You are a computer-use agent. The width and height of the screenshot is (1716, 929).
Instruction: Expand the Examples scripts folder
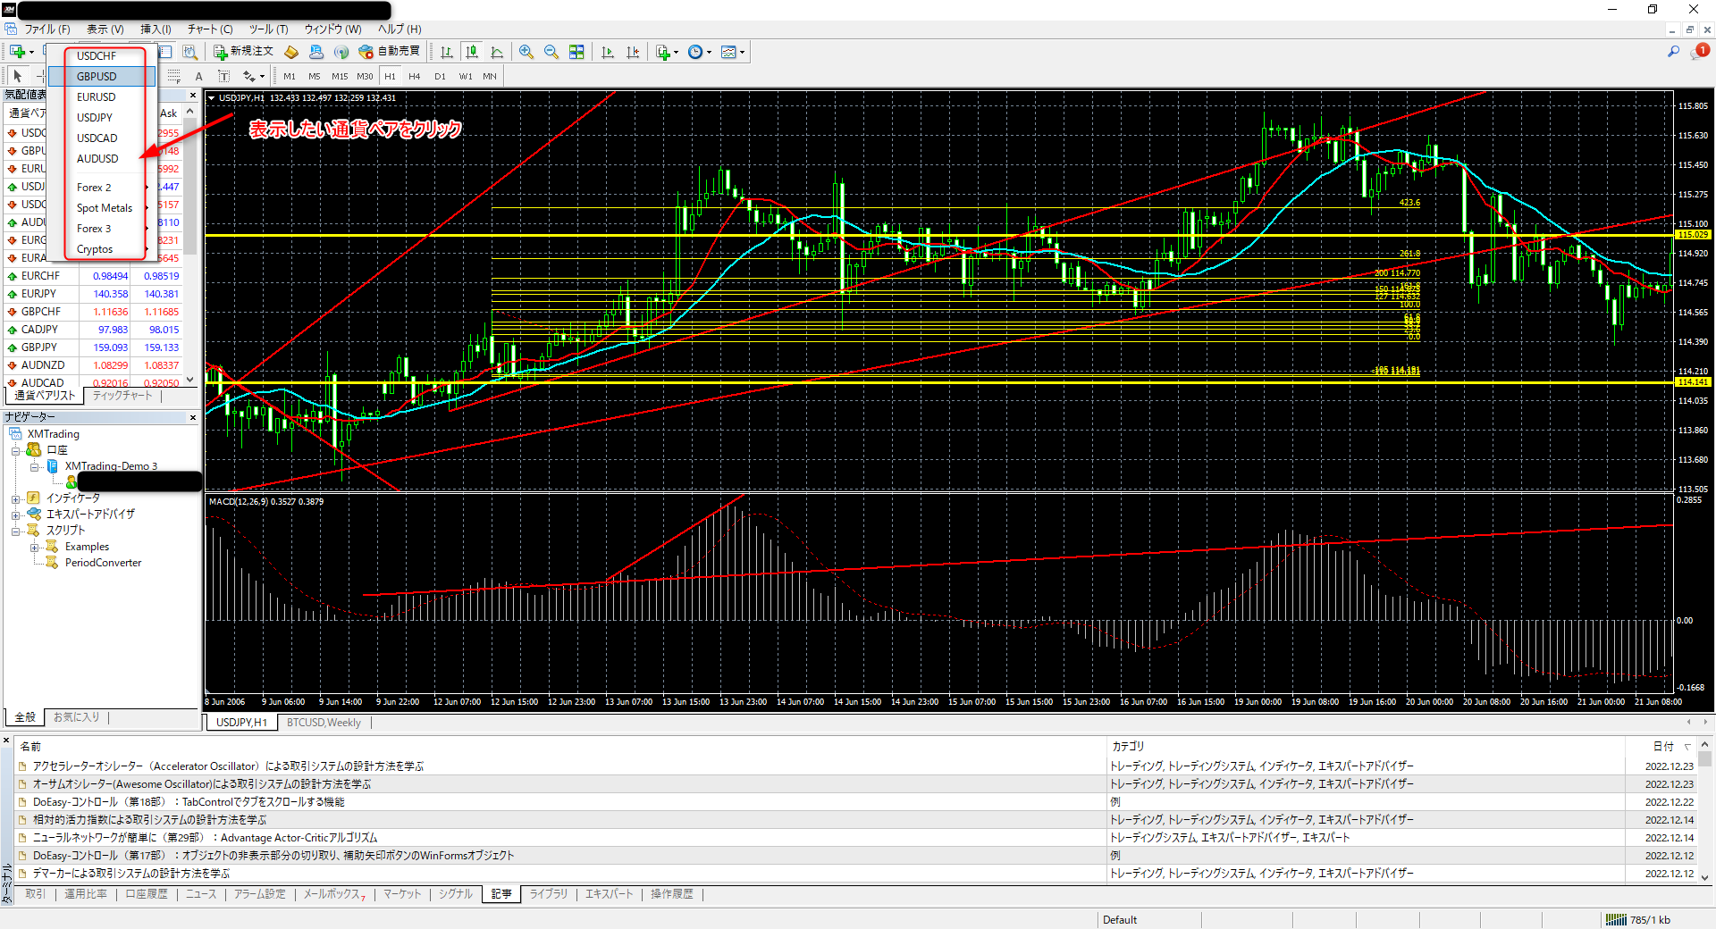click(x=34, y=548)
